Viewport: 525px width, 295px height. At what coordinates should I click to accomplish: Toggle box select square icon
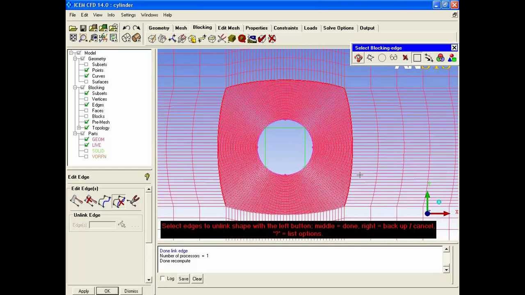click(x=417, y=58)
